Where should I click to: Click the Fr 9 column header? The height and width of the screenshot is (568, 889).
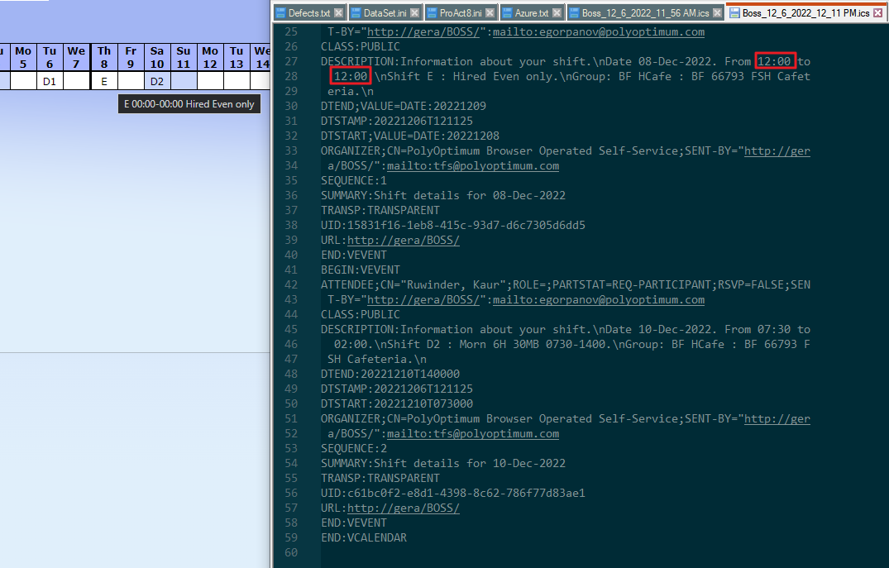[131, 57]
